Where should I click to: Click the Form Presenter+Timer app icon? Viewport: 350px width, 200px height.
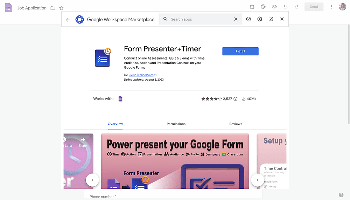tap(103, 57)
